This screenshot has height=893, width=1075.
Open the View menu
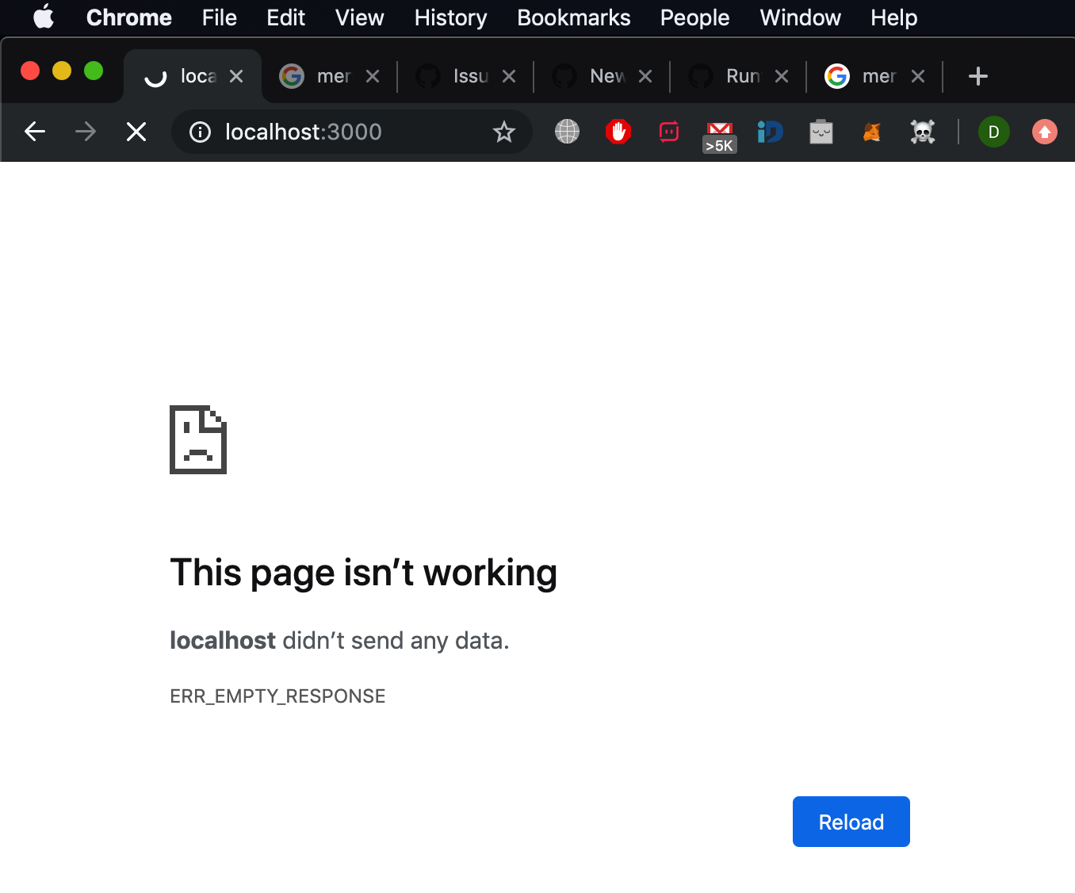point(360,17)
